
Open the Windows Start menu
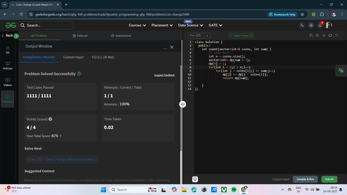click(x=103, y=190)
